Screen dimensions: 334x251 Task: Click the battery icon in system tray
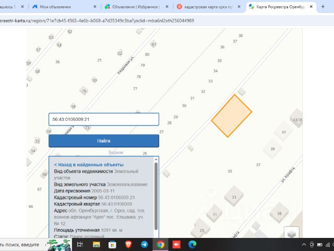point(320,245)
